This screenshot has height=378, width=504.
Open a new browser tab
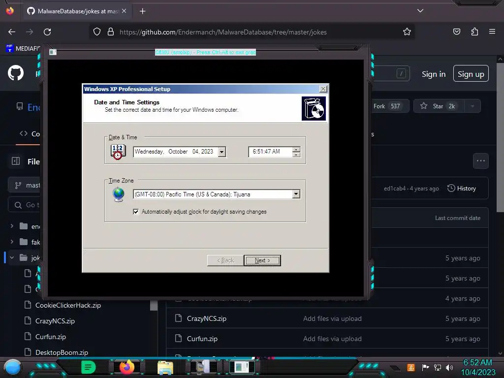[142, 11]
